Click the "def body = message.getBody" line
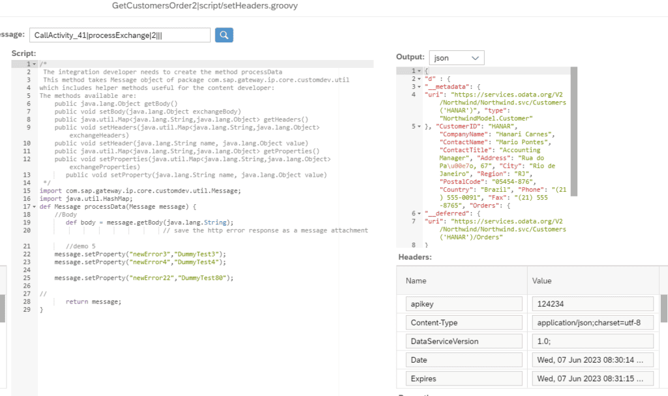This screenshot has height=396, width=668. tap(149, 222)
